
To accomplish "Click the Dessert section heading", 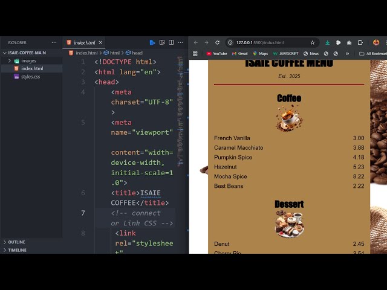I will click(x=289, y=204).
